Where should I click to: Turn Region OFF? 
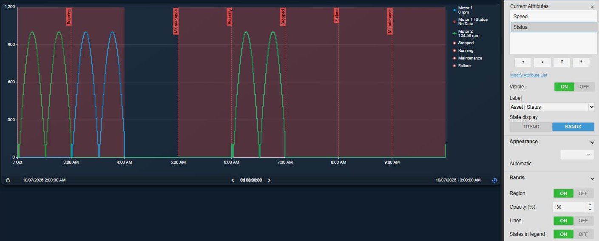click(583, 193)
